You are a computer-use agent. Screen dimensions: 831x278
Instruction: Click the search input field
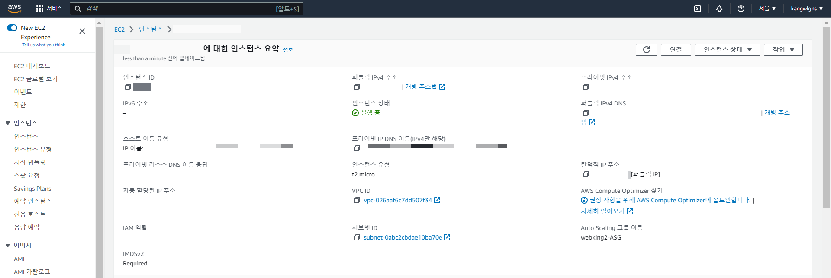[187, 9]
